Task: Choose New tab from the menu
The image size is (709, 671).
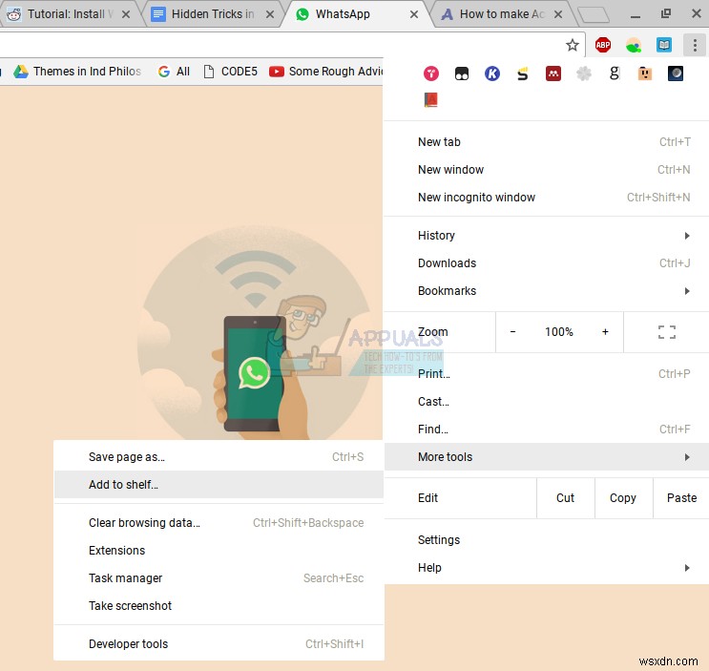Action: 546,142
